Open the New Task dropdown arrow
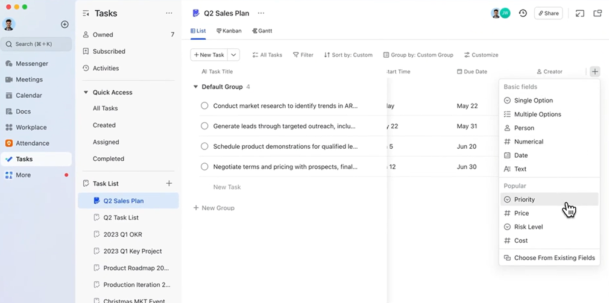The width and height of the screenshot is (609, 303). pos(233,55)
